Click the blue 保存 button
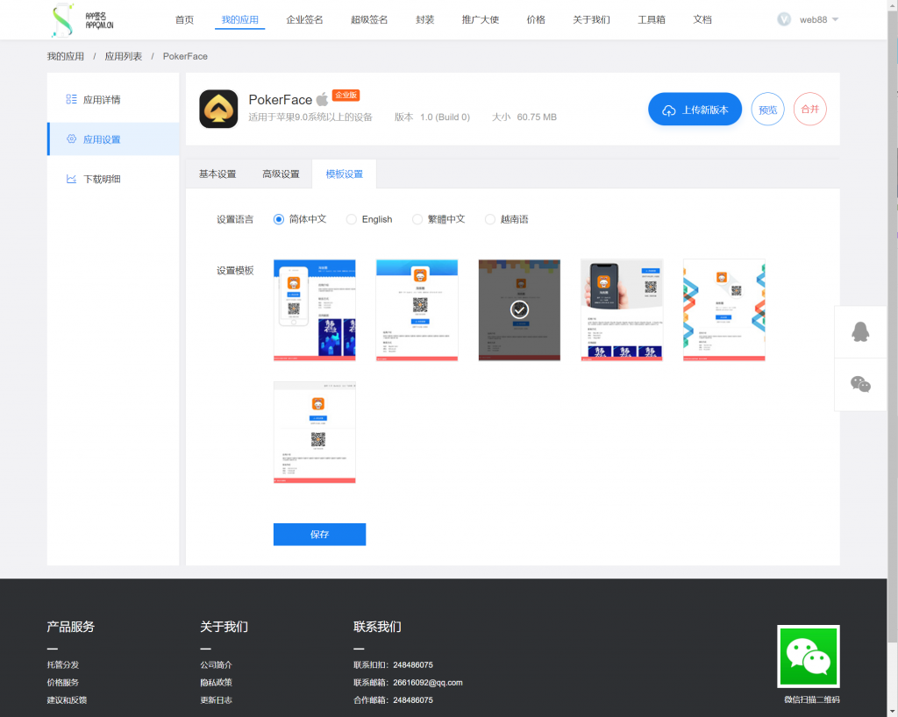The width and height of the screenshot is (898, 717). pos(319,534)
